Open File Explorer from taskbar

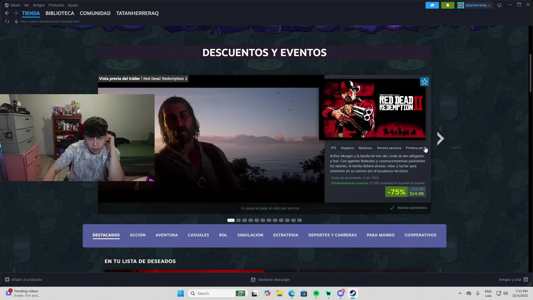(x=279, y=293)
